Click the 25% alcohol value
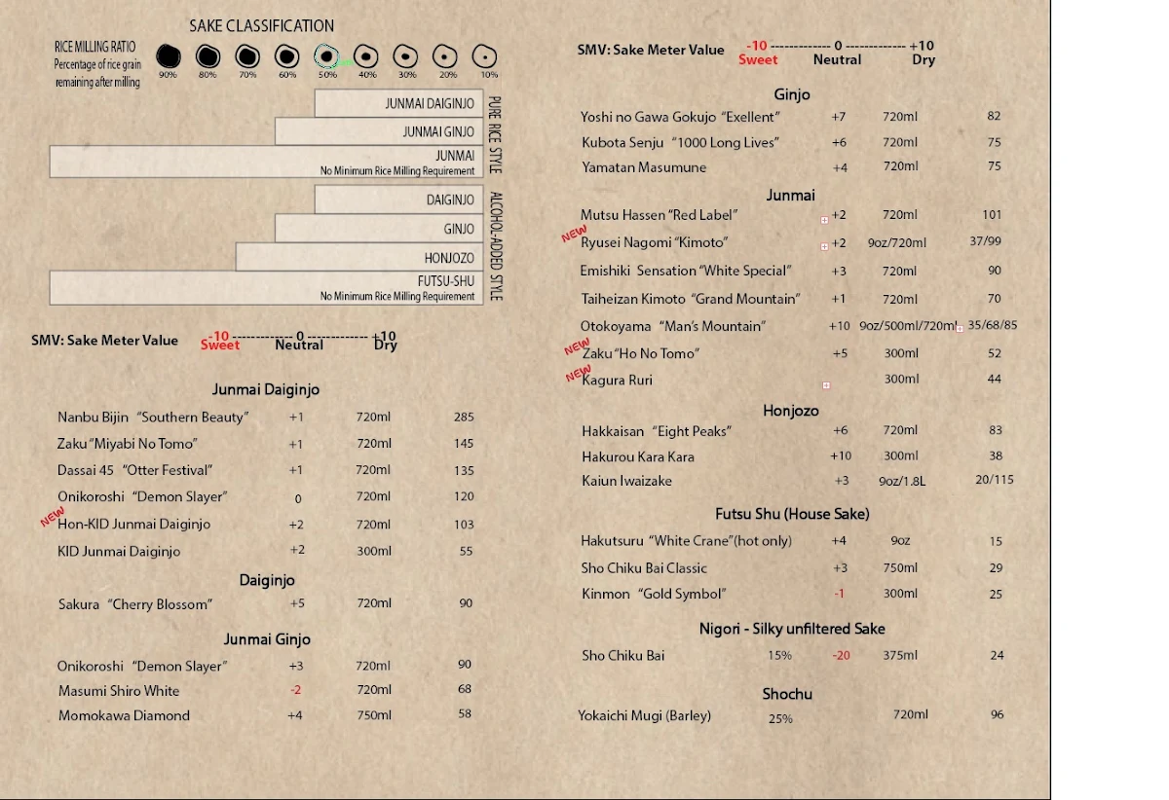 (x=780, y=719)
